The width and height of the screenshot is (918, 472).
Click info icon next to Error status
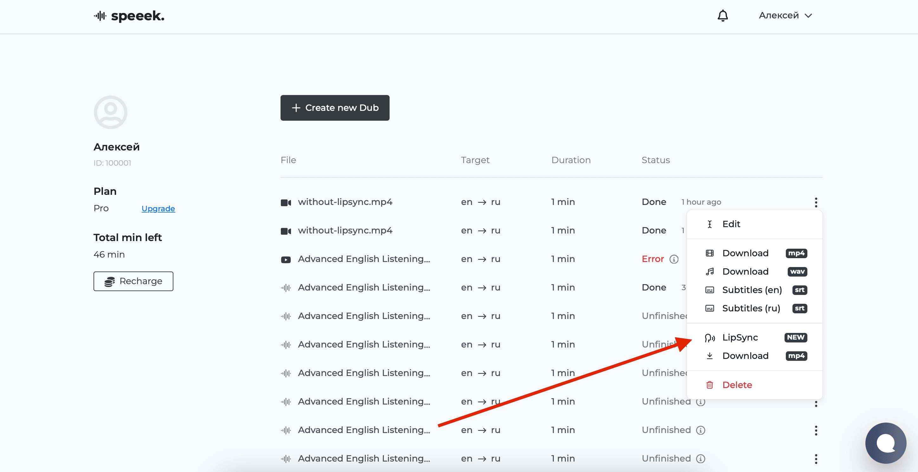674,259
